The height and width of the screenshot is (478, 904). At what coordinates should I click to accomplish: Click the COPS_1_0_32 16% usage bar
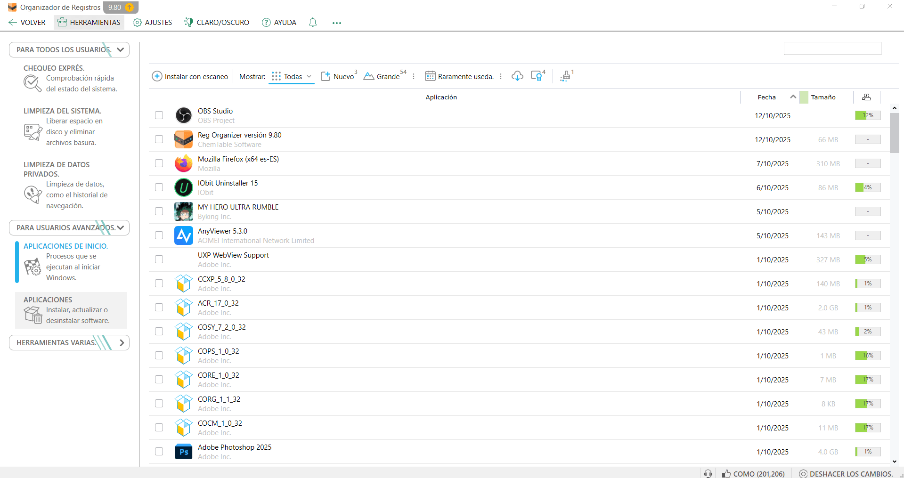(868, 356)
